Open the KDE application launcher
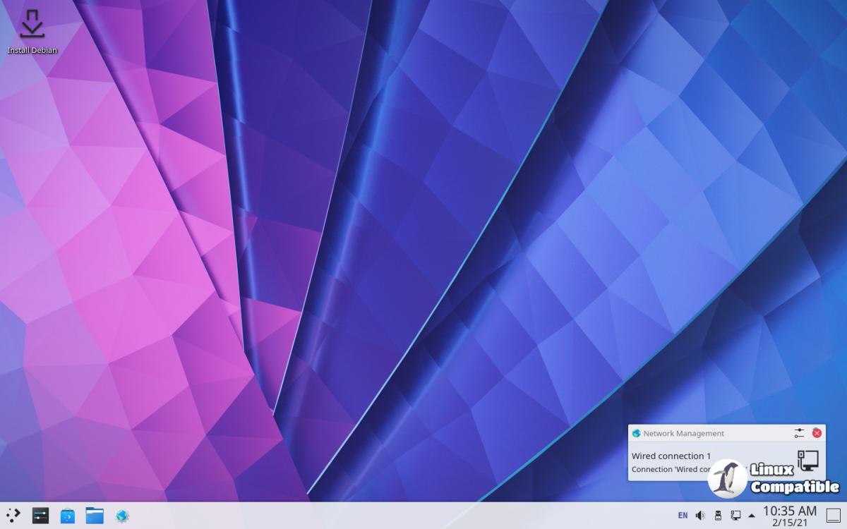The width and height of the screenshot is (847, 529). click(x=13, y=516)
